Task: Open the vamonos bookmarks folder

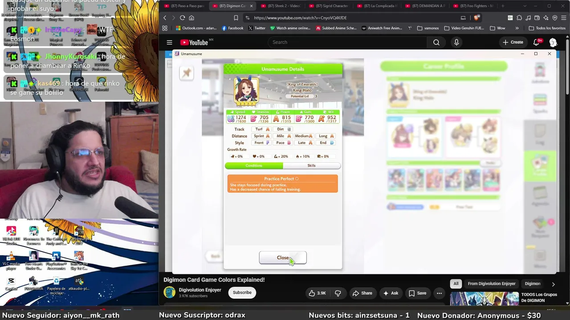Action: click(428, 28)
